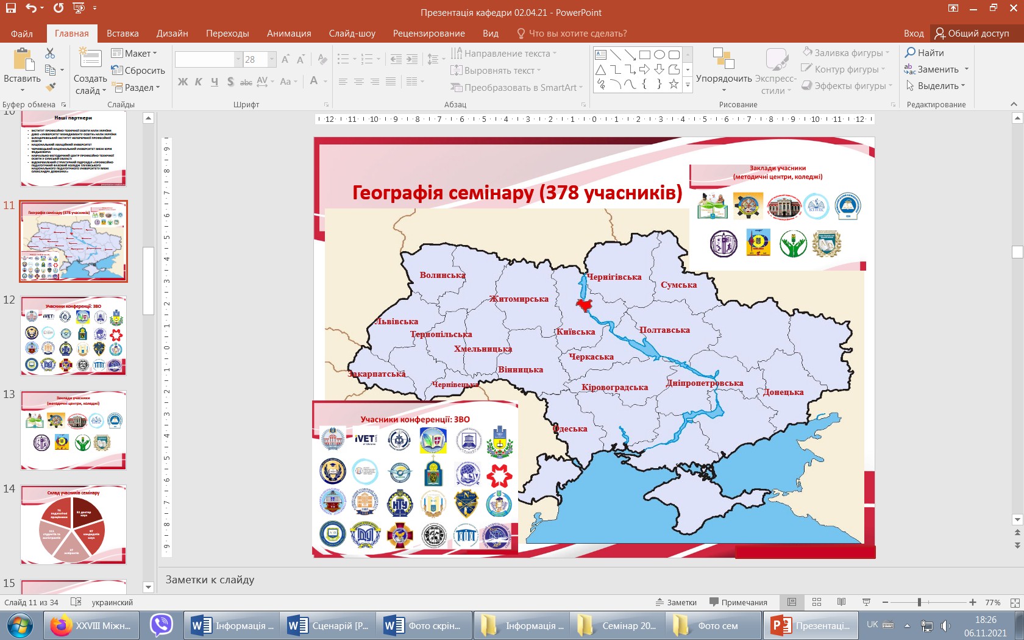
Task: Open the Вставка ribbon tab
Action: click(123, 34)
